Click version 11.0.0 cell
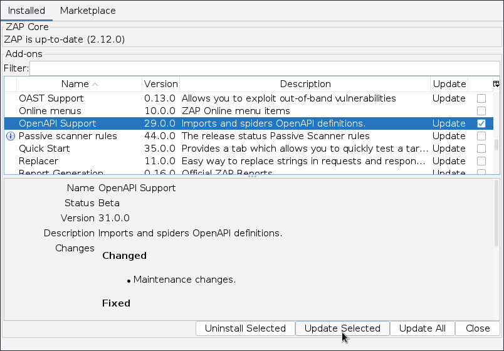This screenshot has width=504, height=351. coord(160,161)
